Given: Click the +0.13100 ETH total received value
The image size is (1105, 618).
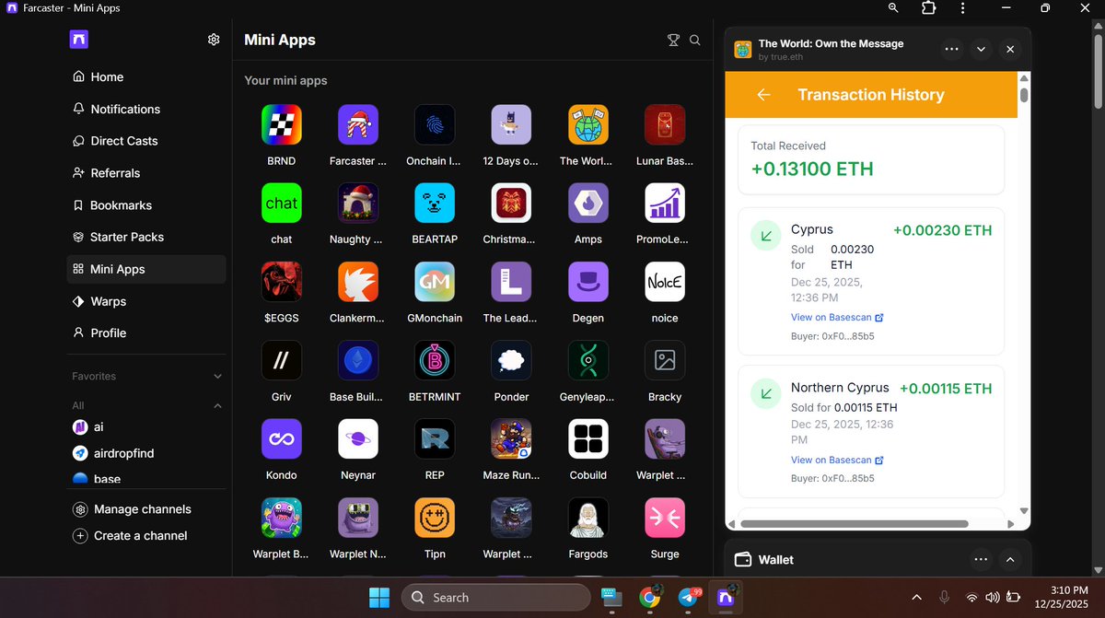Looking at the screenshot, I should (x=812, y=169).
